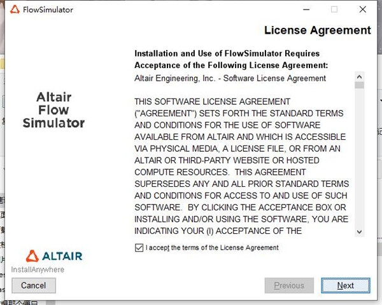Click the license scrollbar thumb

pyautogui.click(x=359, y=85)
